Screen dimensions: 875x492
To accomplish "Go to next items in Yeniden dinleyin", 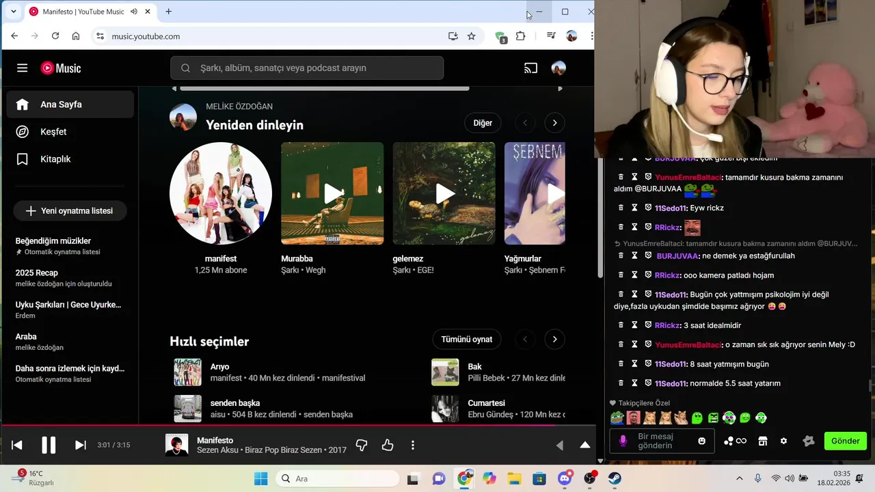I will click(554, 123).
